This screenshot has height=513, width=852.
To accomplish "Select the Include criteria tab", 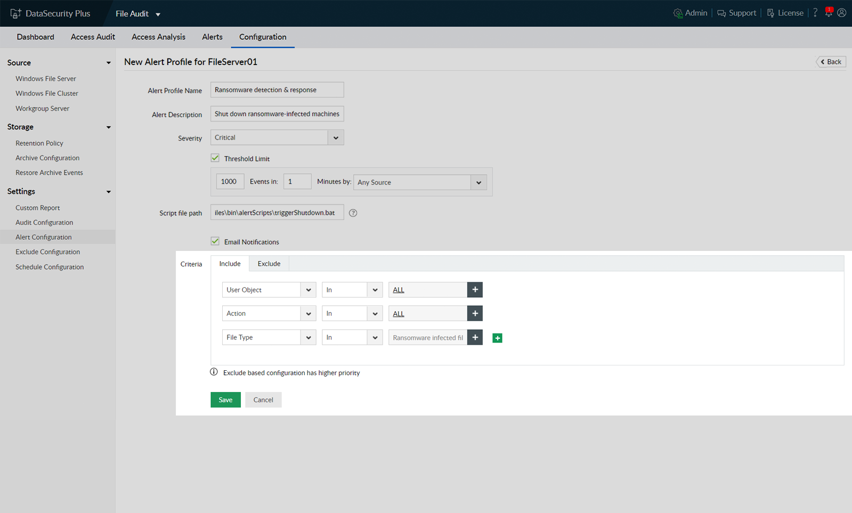I will tap(230, 264).
